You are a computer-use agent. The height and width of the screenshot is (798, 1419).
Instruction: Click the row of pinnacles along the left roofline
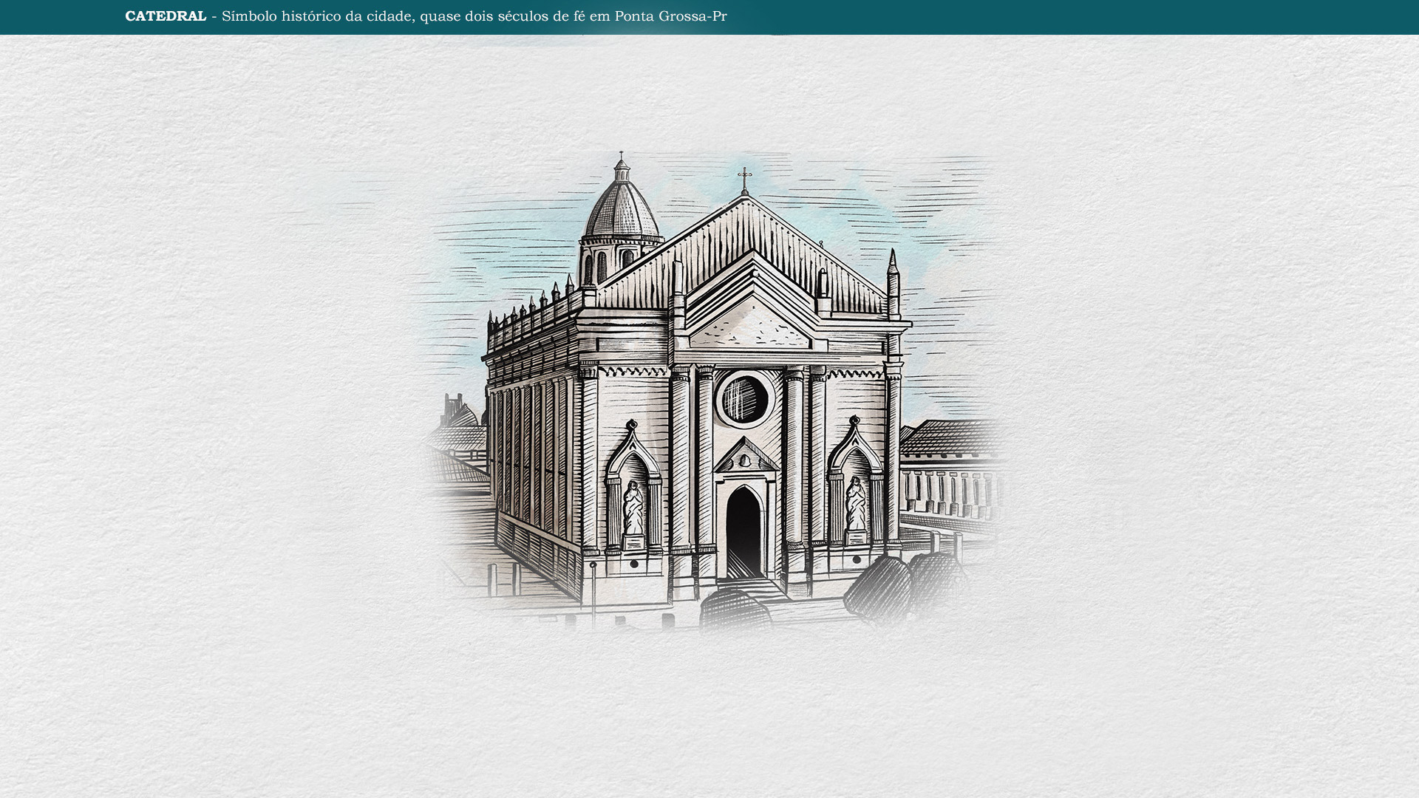(534, 305)
